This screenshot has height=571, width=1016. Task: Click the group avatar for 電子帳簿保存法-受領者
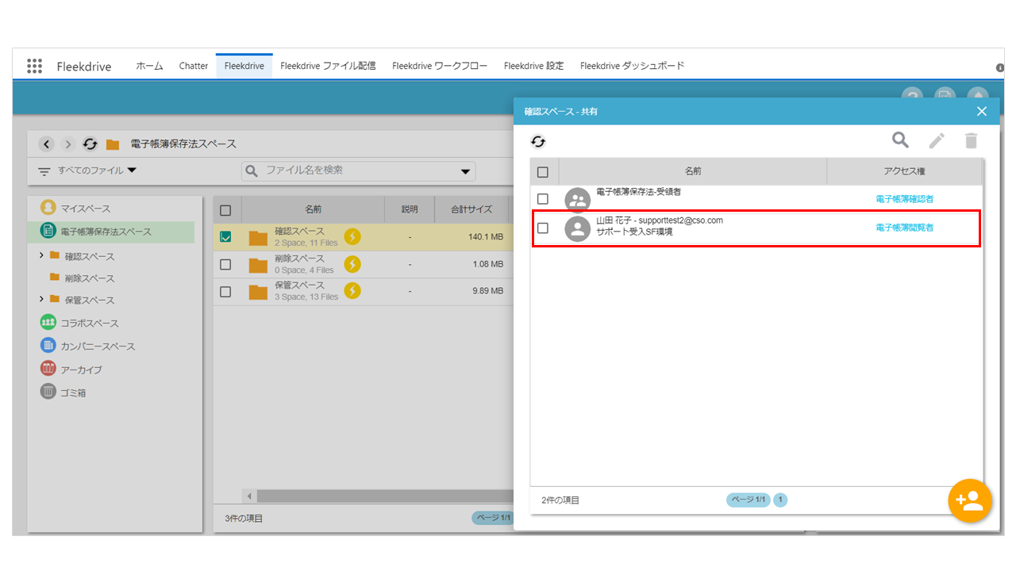[578, 201]
